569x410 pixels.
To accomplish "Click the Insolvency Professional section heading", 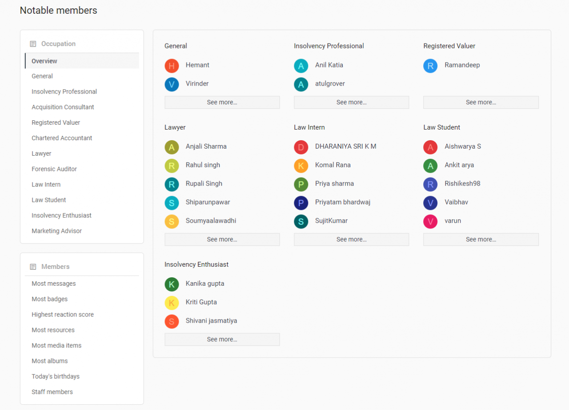I will 329,46.
